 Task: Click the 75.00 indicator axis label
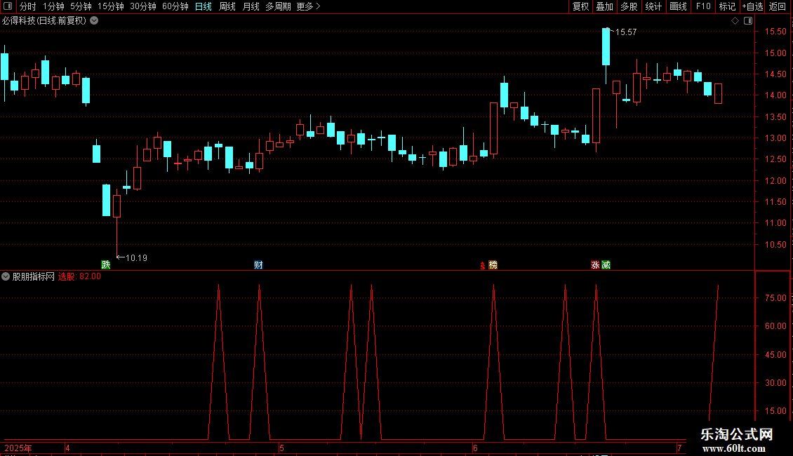[x=775, y=298]
